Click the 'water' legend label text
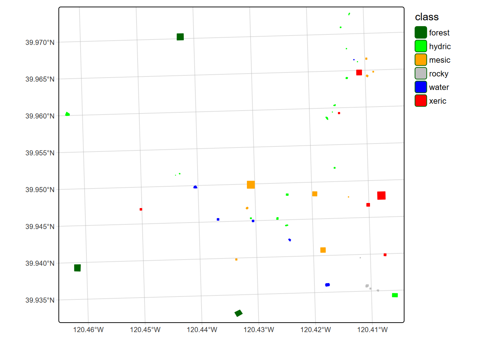Image resolution: width=488 pixels, height=348 pixels. pyautogui.click(x=439, y=87)
